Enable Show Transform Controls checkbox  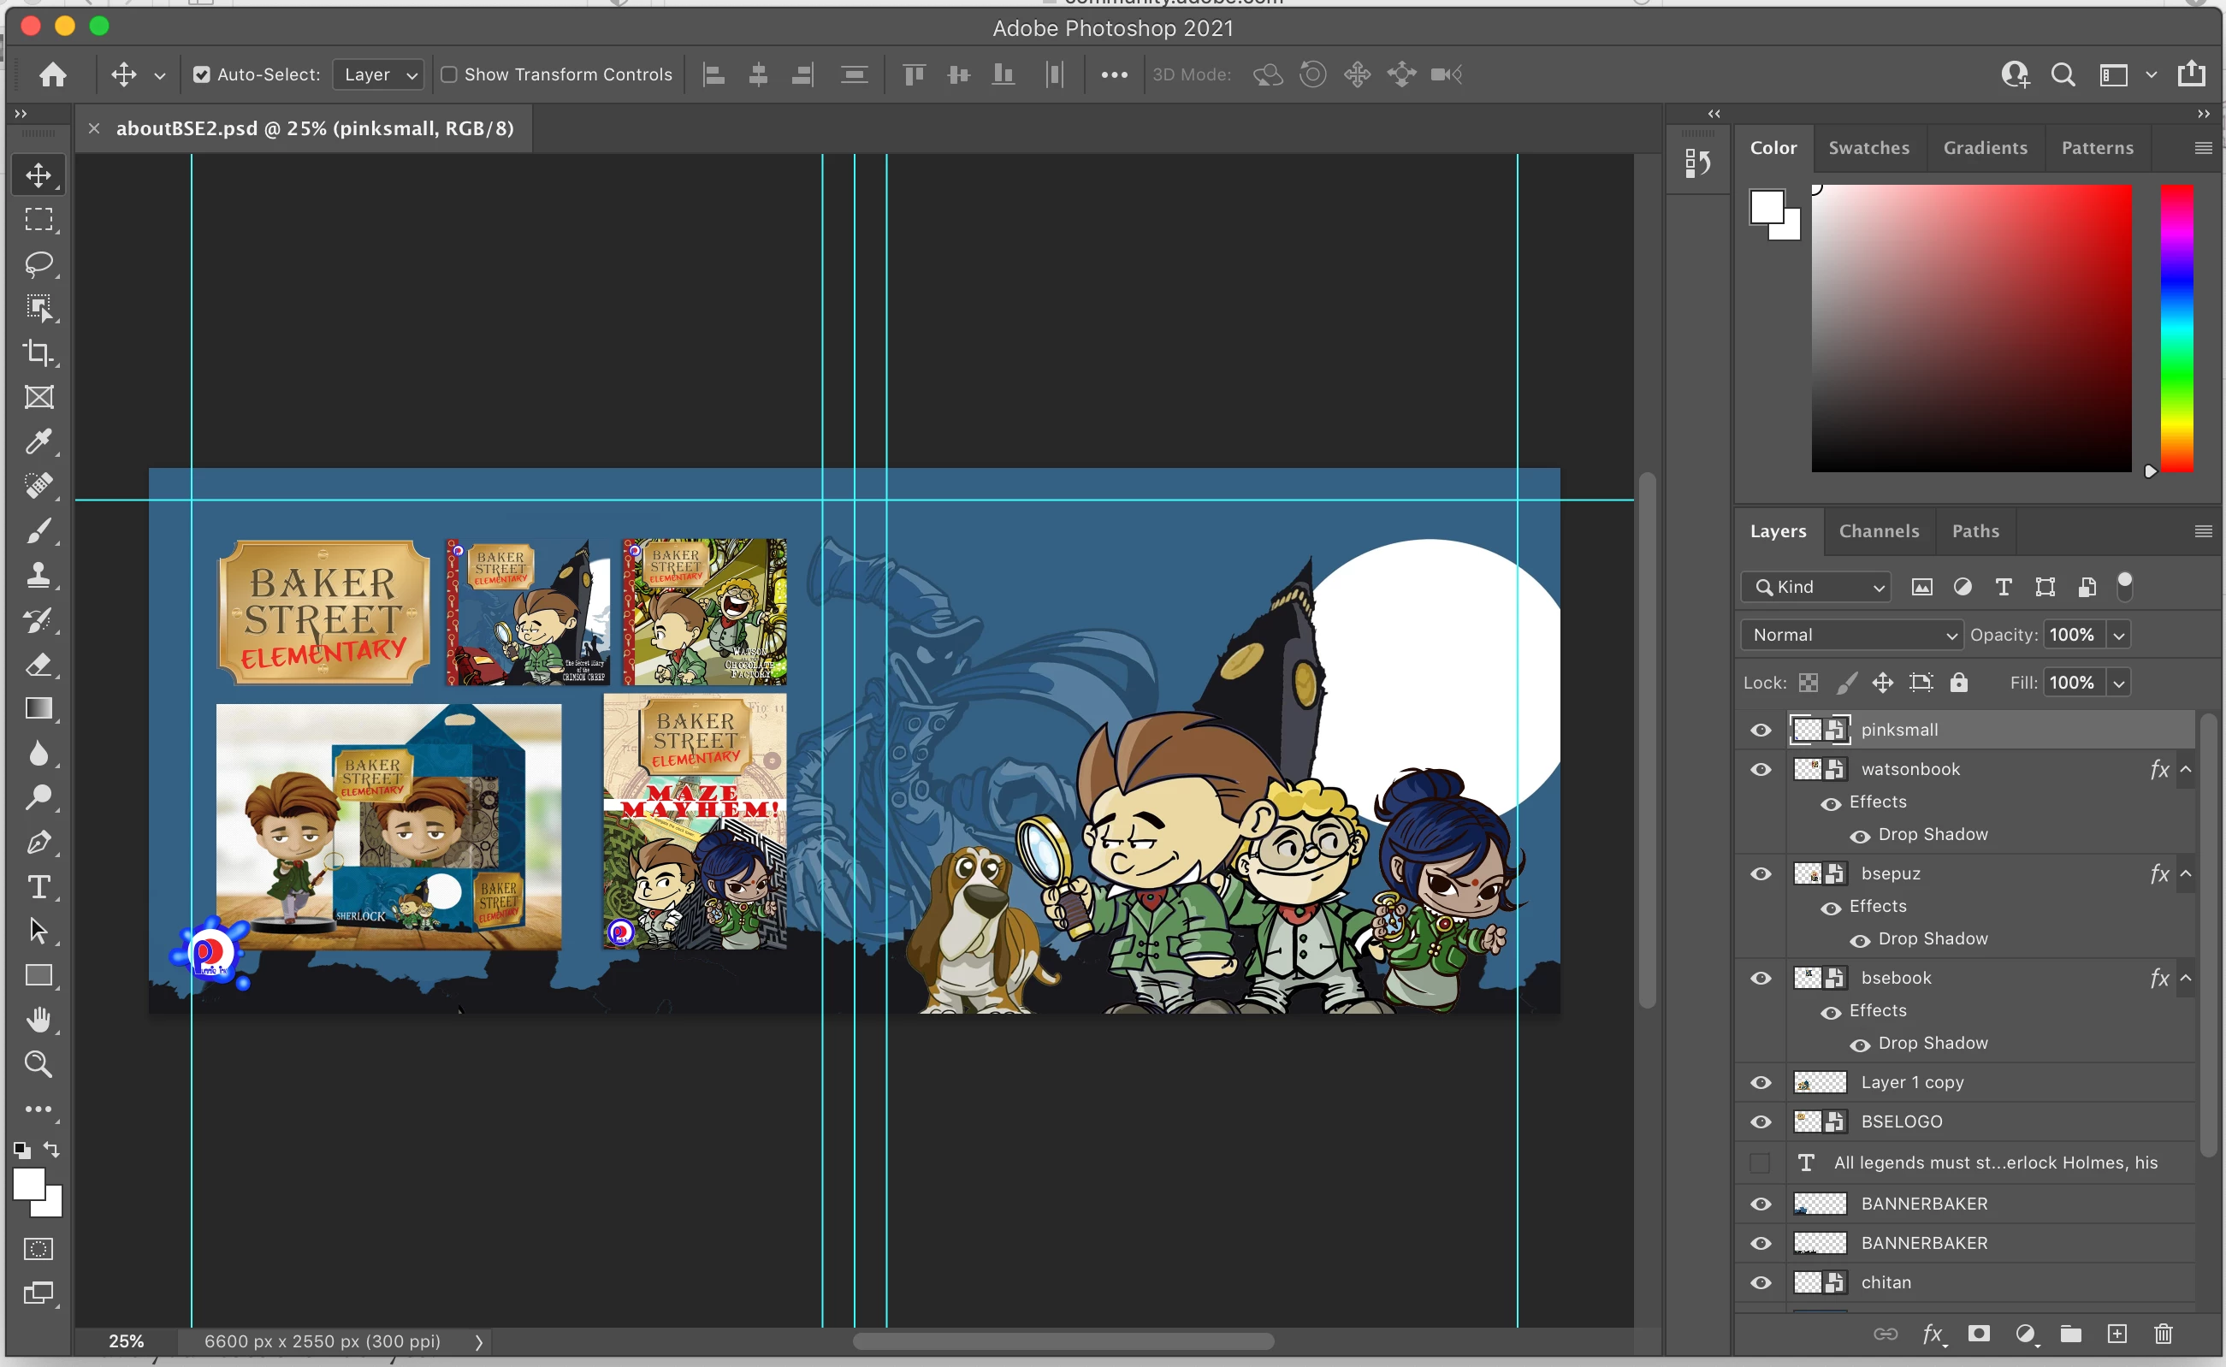(x=448, y=75)
